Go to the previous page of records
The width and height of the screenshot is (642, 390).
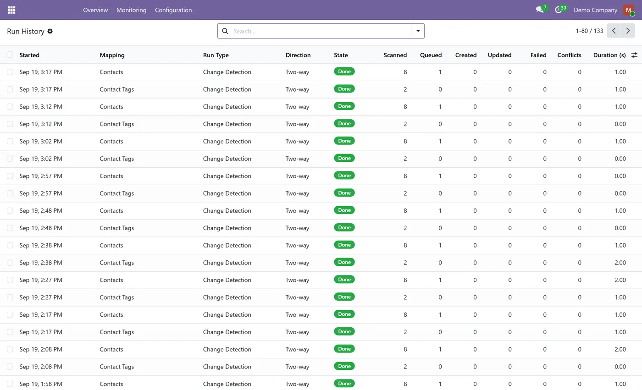pyautogui.click(x=614, y=31)
